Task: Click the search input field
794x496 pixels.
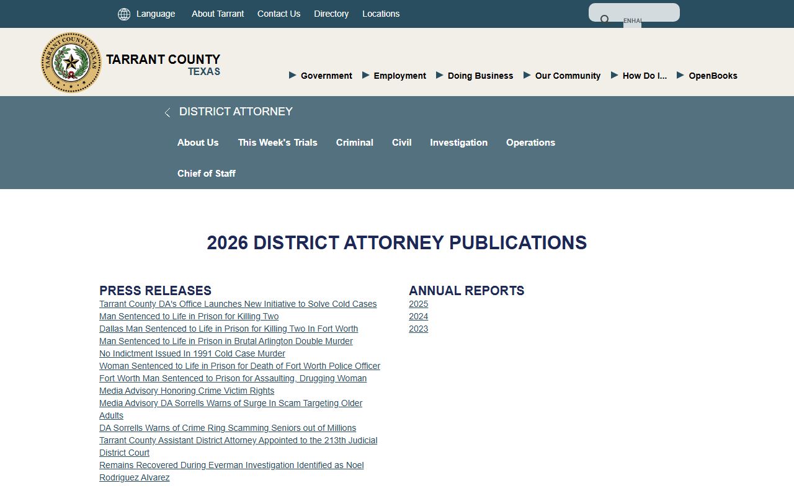Action: click(634, 13)
